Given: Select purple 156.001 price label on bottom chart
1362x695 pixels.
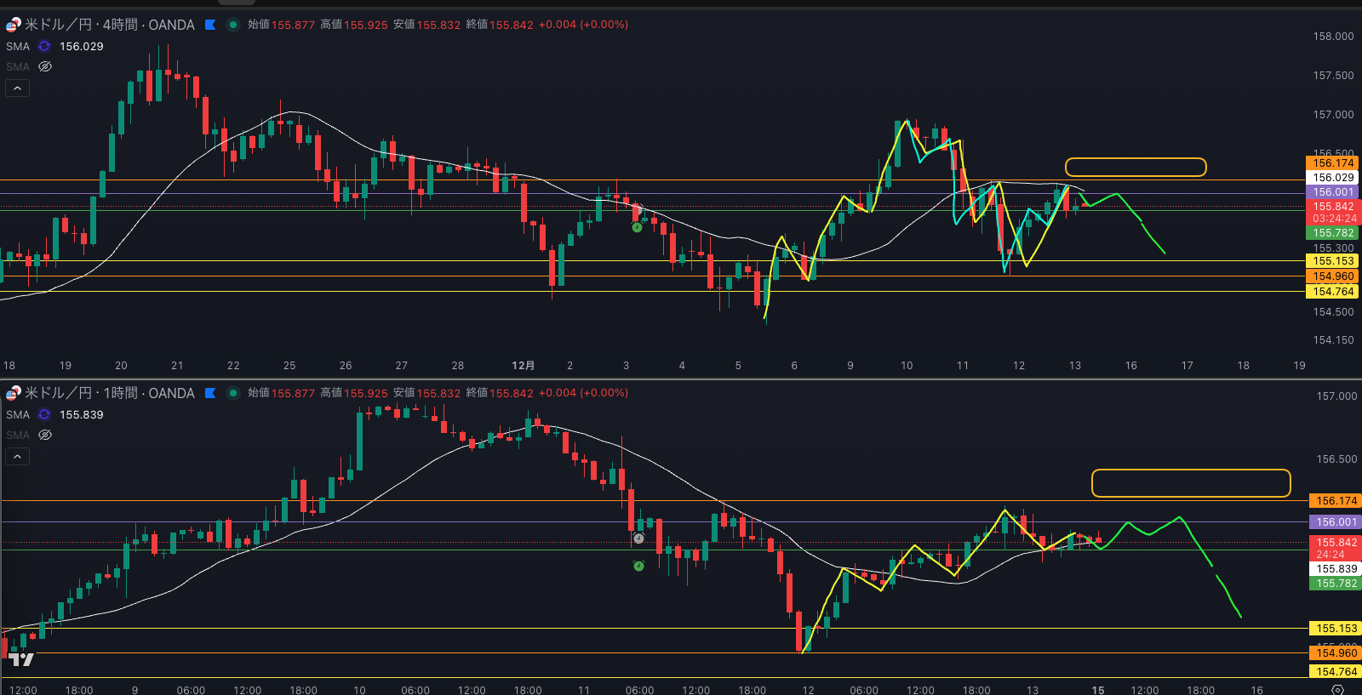Looking at the screenshot, I should click(1336, 522).
